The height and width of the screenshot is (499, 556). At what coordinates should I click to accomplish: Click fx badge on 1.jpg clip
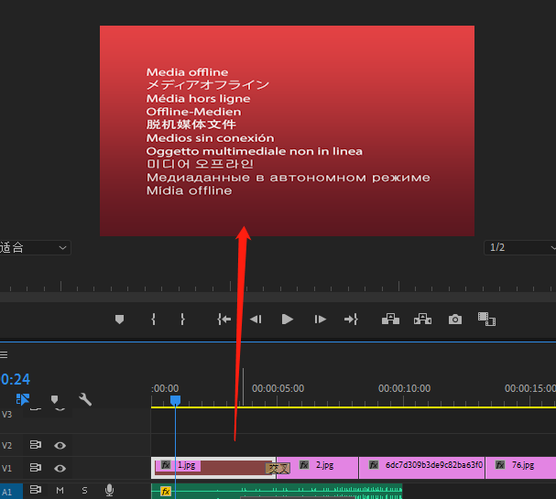click(166, 464)
